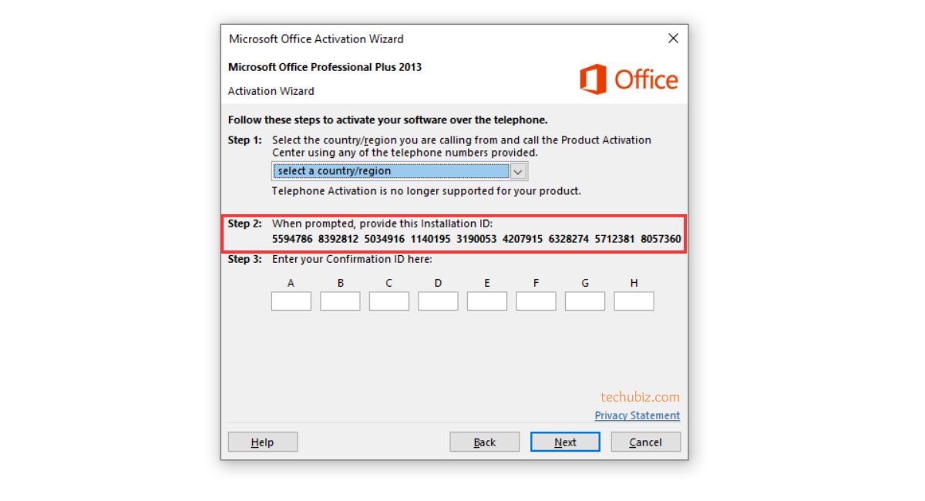Viewport: 925px width, 501px height.
Task: Click Confirmation ID field G
Action: 585,301
